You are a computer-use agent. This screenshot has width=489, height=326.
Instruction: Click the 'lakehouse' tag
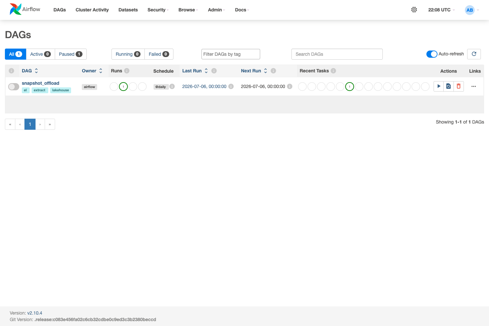point(61,90)
